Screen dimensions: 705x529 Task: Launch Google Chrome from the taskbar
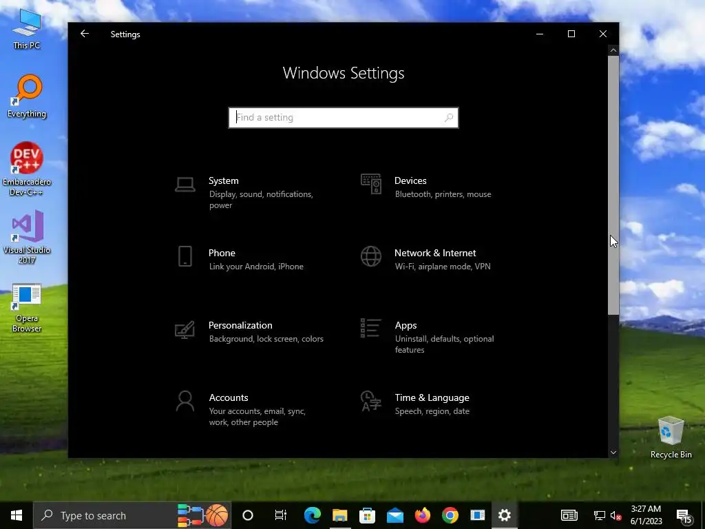[x=450, y=515]
